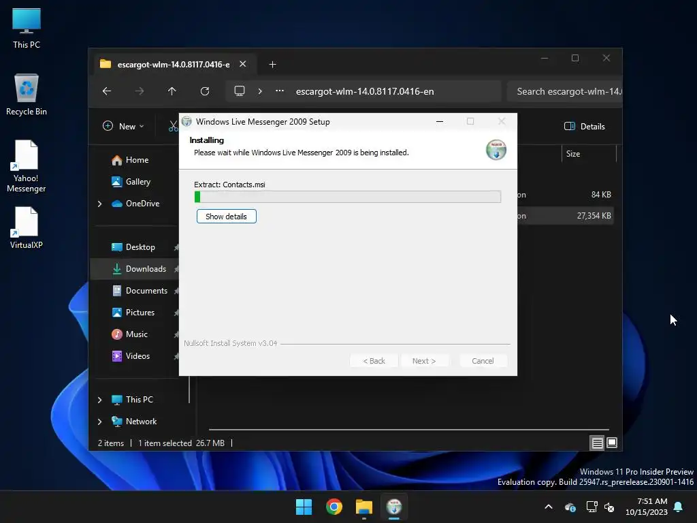
Task: Click Show details in setup window
Action: 226,217
